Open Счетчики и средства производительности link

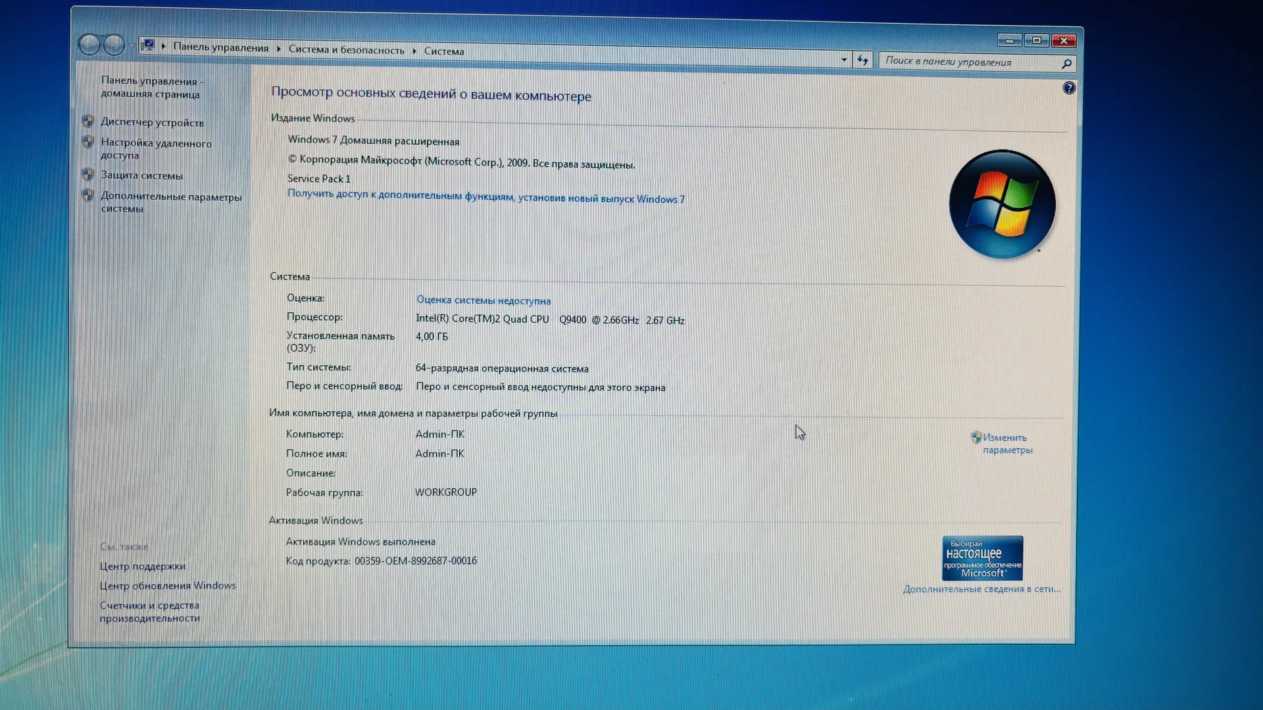point(150,611)
